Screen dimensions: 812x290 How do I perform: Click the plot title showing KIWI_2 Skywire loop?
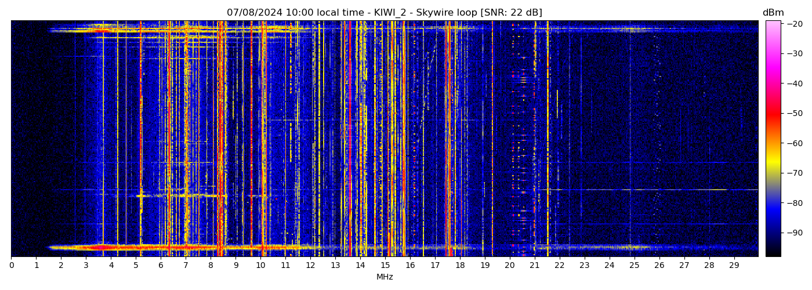click(x=384, y=13)
